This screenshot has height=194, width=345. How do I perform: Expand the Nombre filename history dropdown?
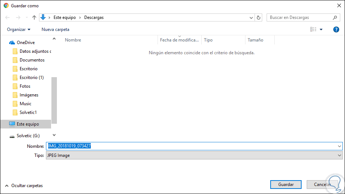pyautogui.click(x=339, y=146)
